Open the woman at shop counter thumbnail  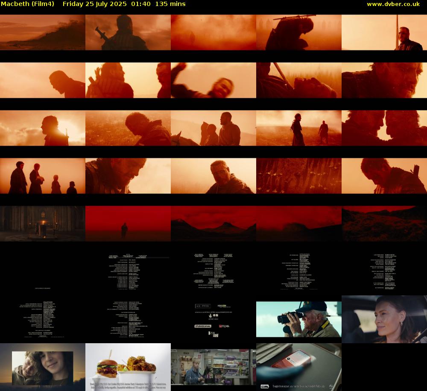[x=213, y=367]
